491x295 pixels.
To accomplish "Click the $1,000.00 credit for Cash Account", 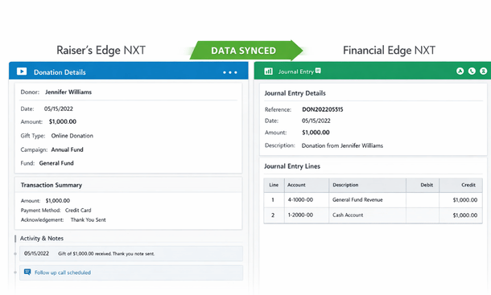I will (x=465, y=215).
